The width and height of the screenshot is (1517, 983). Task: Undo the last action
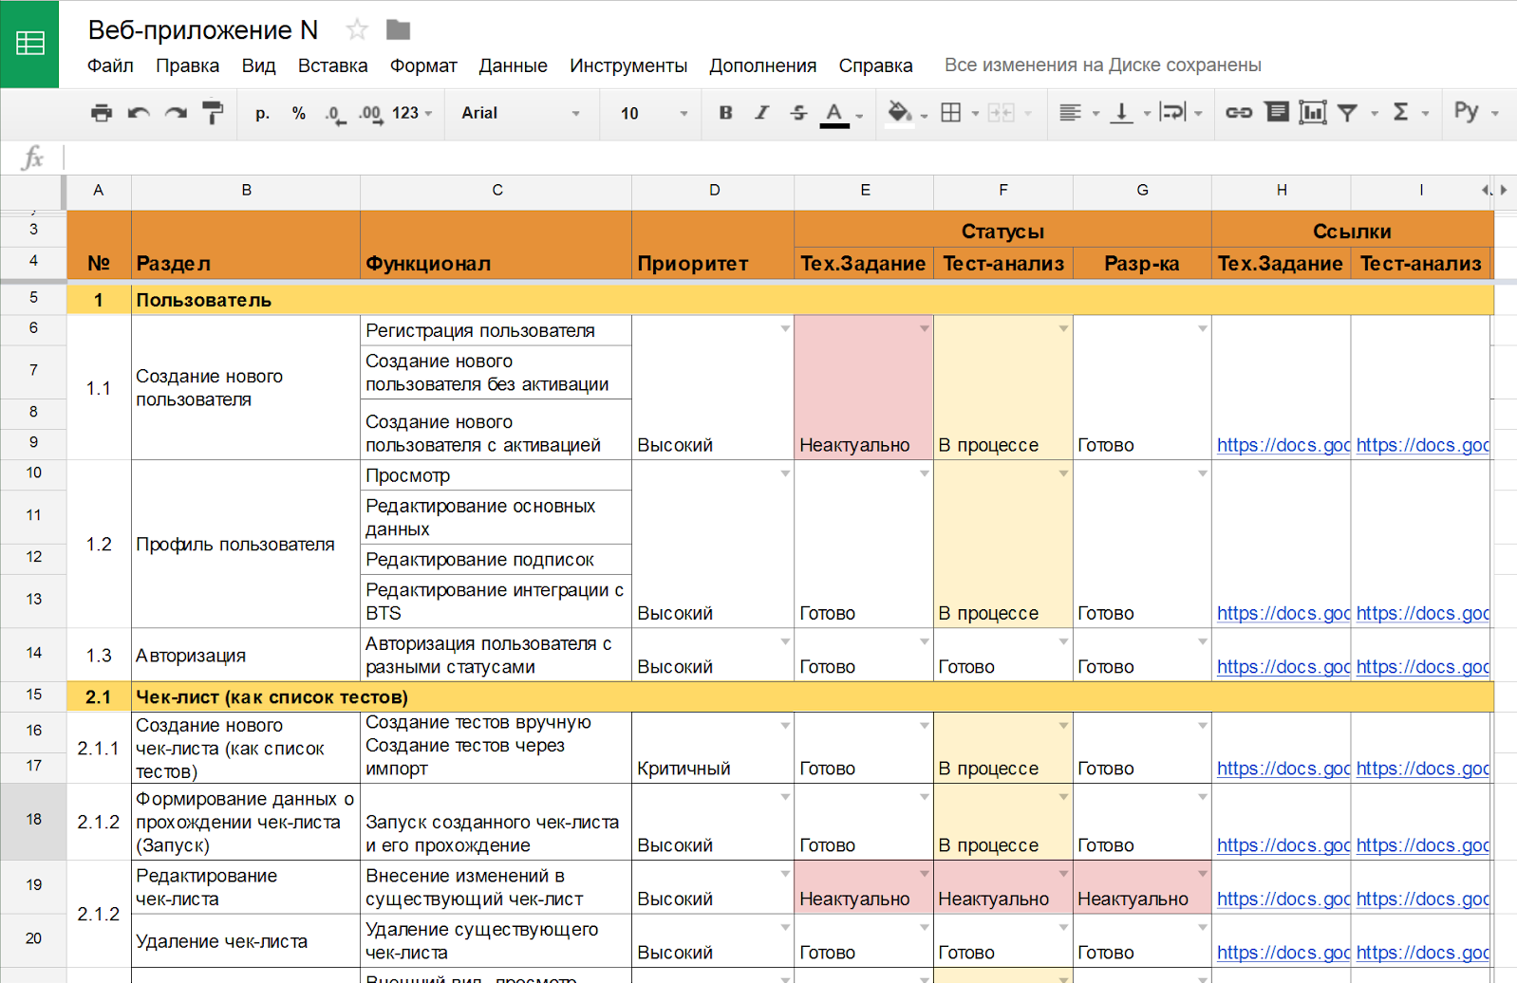(139, 113)
